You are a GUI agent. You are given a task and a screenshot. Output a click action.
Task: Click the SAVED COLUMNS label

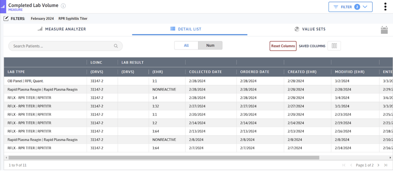(312, 46)
